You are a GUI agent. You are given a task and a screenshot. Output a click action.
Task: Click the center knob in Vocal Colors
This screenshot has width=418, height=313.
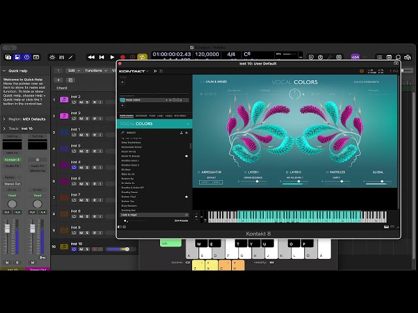(x=295, y=94)
